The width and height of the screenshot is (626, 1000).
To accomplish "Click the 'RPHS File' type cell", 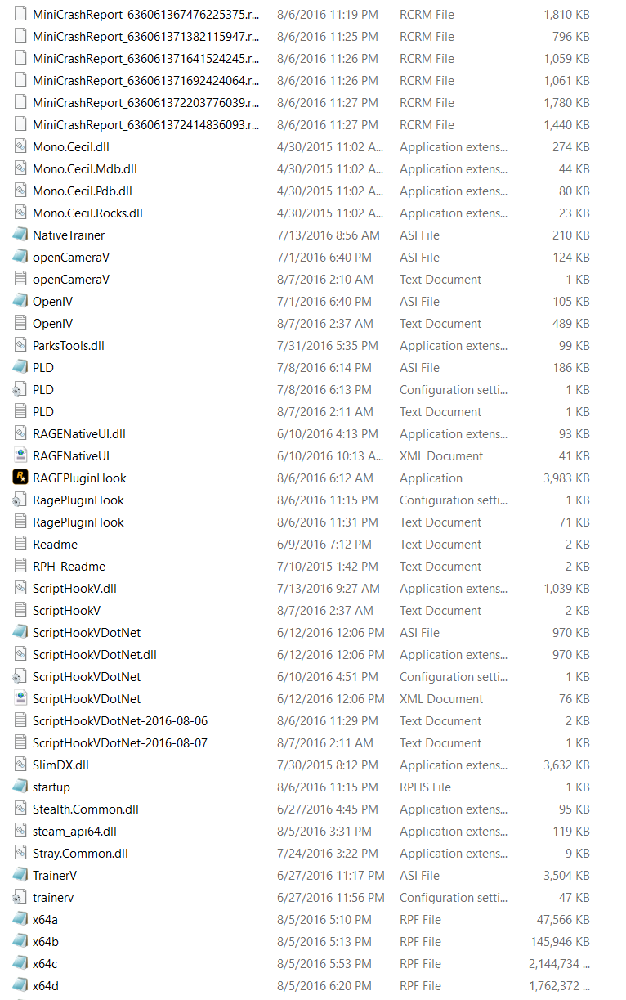I will pyautogui.click(x=425, y=787).
